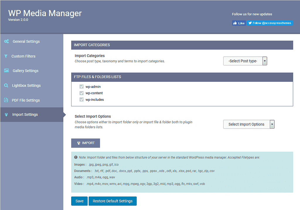This screenshot has width=300, height=210.
Task: Click the info icon beside the Note
Action: coord(76,157)
